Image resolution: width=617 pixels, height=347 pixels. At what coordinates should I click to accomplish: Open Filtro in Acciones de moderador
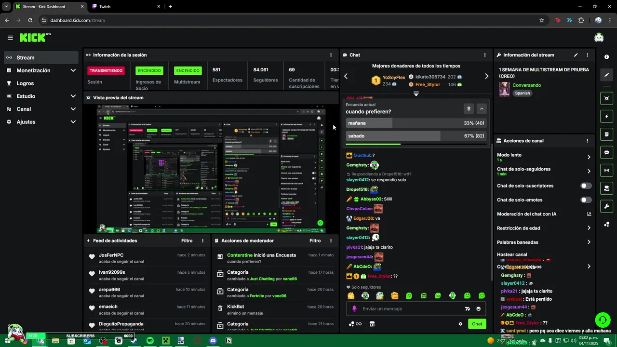[x=315, y=240]
